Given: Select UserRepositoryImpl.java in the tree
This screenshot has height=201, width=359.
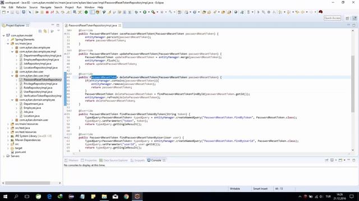Looking at the screenshot, I should (x=38, y=92).
